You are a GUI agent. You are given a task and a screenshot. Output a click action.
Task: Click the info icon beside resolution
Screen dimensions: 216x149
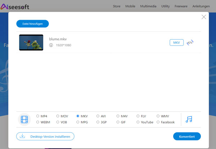51,46
